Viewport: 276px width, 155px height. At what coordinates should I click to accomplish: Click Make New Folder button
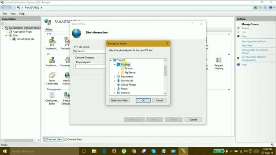[x=119, y=100]
